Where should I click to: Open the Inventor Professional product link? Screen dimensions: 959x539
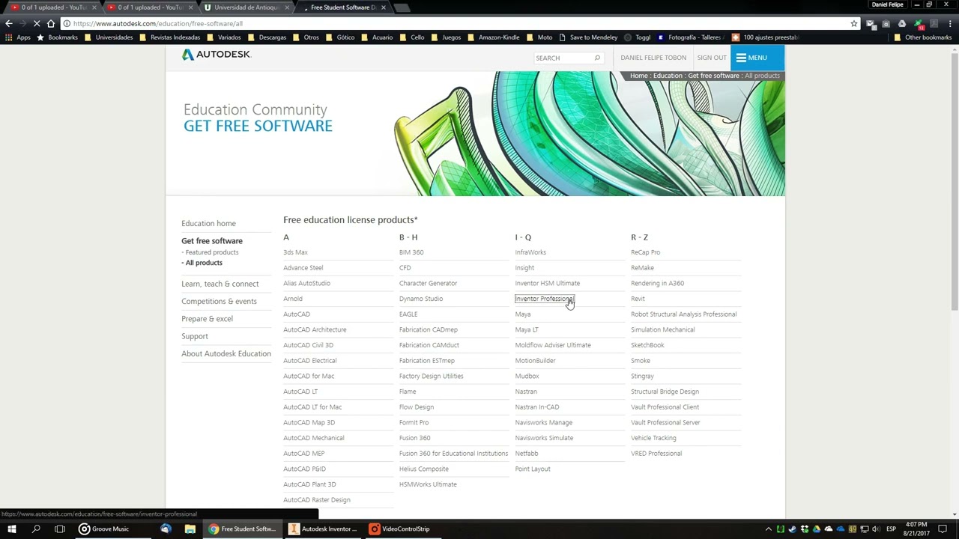pos(544,299)
